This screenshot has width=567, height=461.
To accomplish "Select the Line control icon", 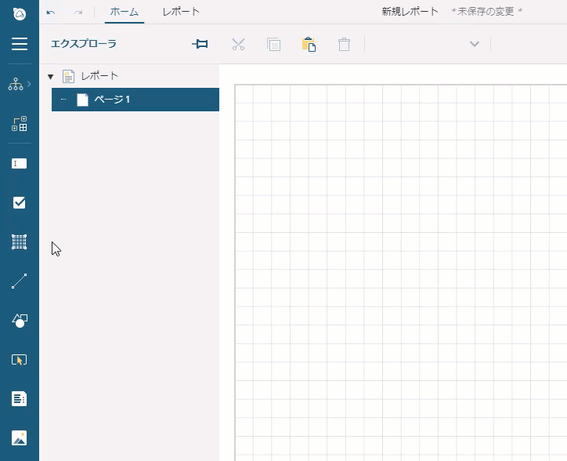I will (20, 281).
